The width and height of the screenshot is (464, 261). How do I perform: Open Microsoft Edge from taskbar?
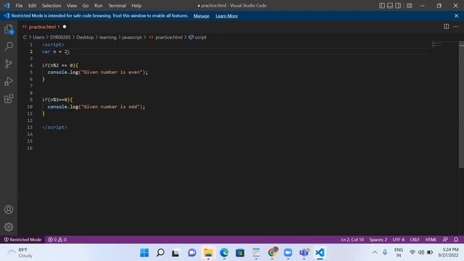(x=224, y=253)
